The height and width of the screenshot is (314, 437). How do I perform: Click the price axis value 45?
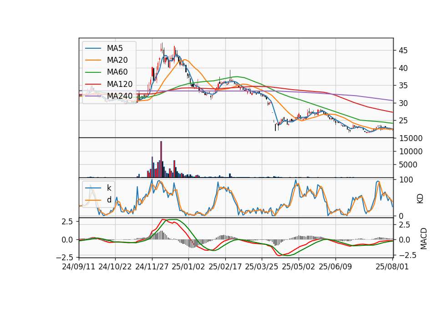[x=403, y=51]
